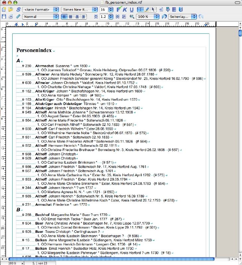Image resolution: width=242 pixels, height=265 pixels.
Task: Click the magnifier zoom icon
Action: tap(132, 17)
